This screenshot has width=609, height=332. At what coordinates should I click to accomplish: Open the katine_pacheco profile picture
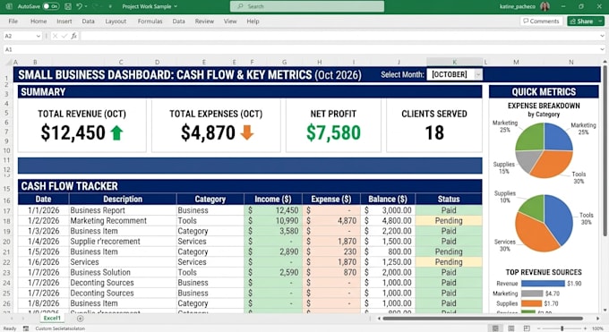click(545, 6)
